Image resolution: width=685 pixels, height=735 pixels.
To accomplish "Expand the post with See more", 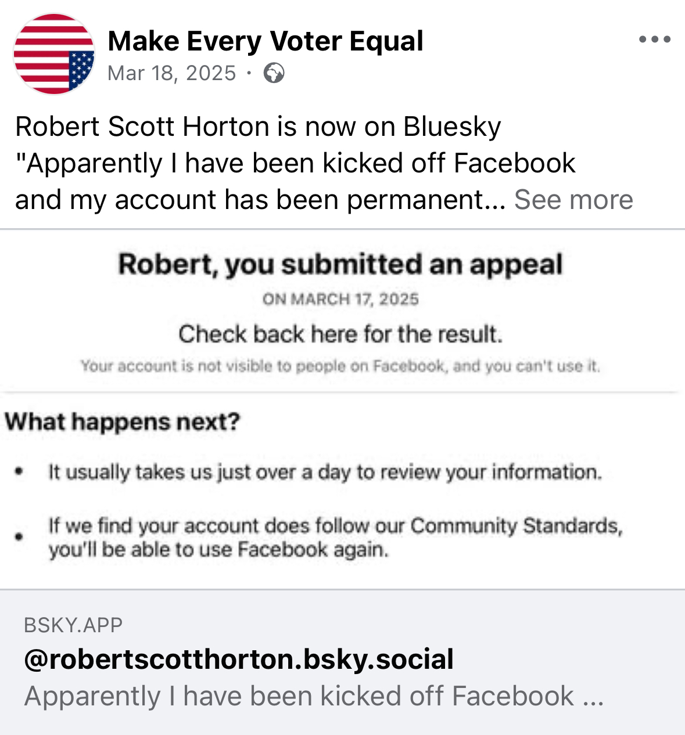I will [x=573, y=200].
